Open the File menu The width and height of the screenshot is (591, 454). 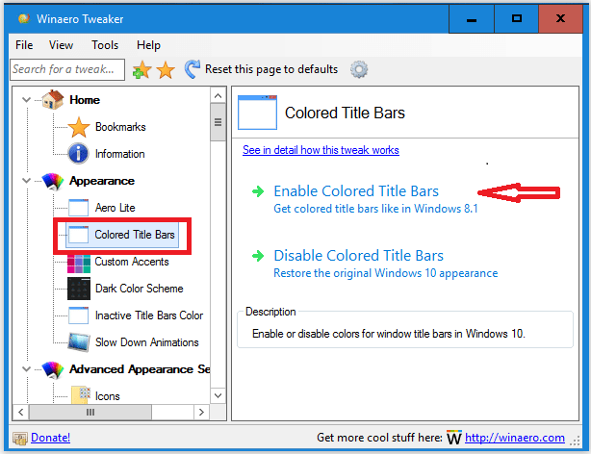pyautogui.click(x=24, y=45)
